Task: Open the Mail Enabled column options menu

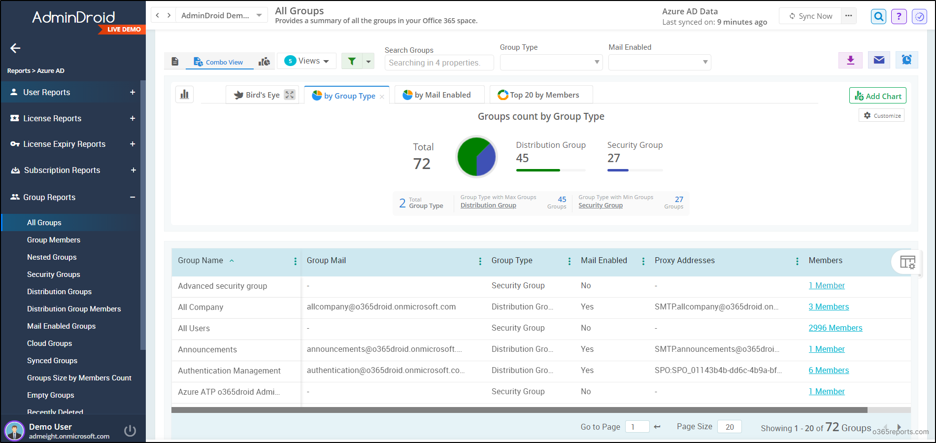Action: [643, 261]
